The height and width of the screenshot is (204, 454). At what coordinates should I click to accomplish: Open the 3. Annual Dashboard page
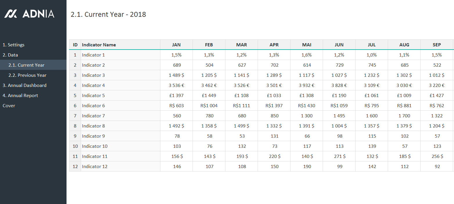(x=24, y=85)
